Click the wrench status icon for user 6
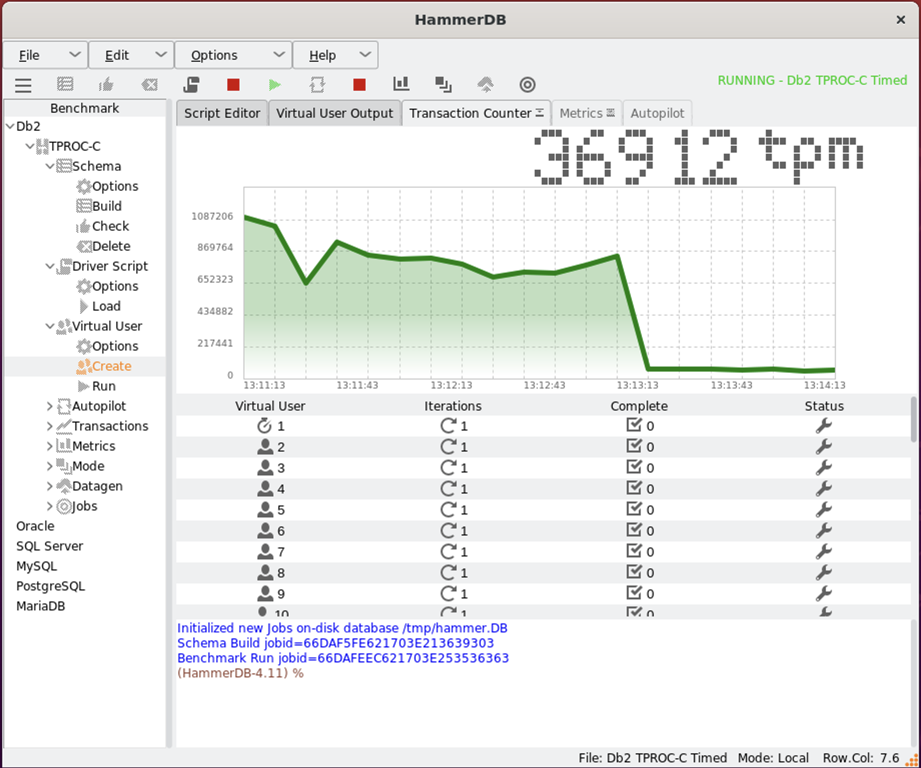Viewport: 921px width, 768px height. coord(824,531)
